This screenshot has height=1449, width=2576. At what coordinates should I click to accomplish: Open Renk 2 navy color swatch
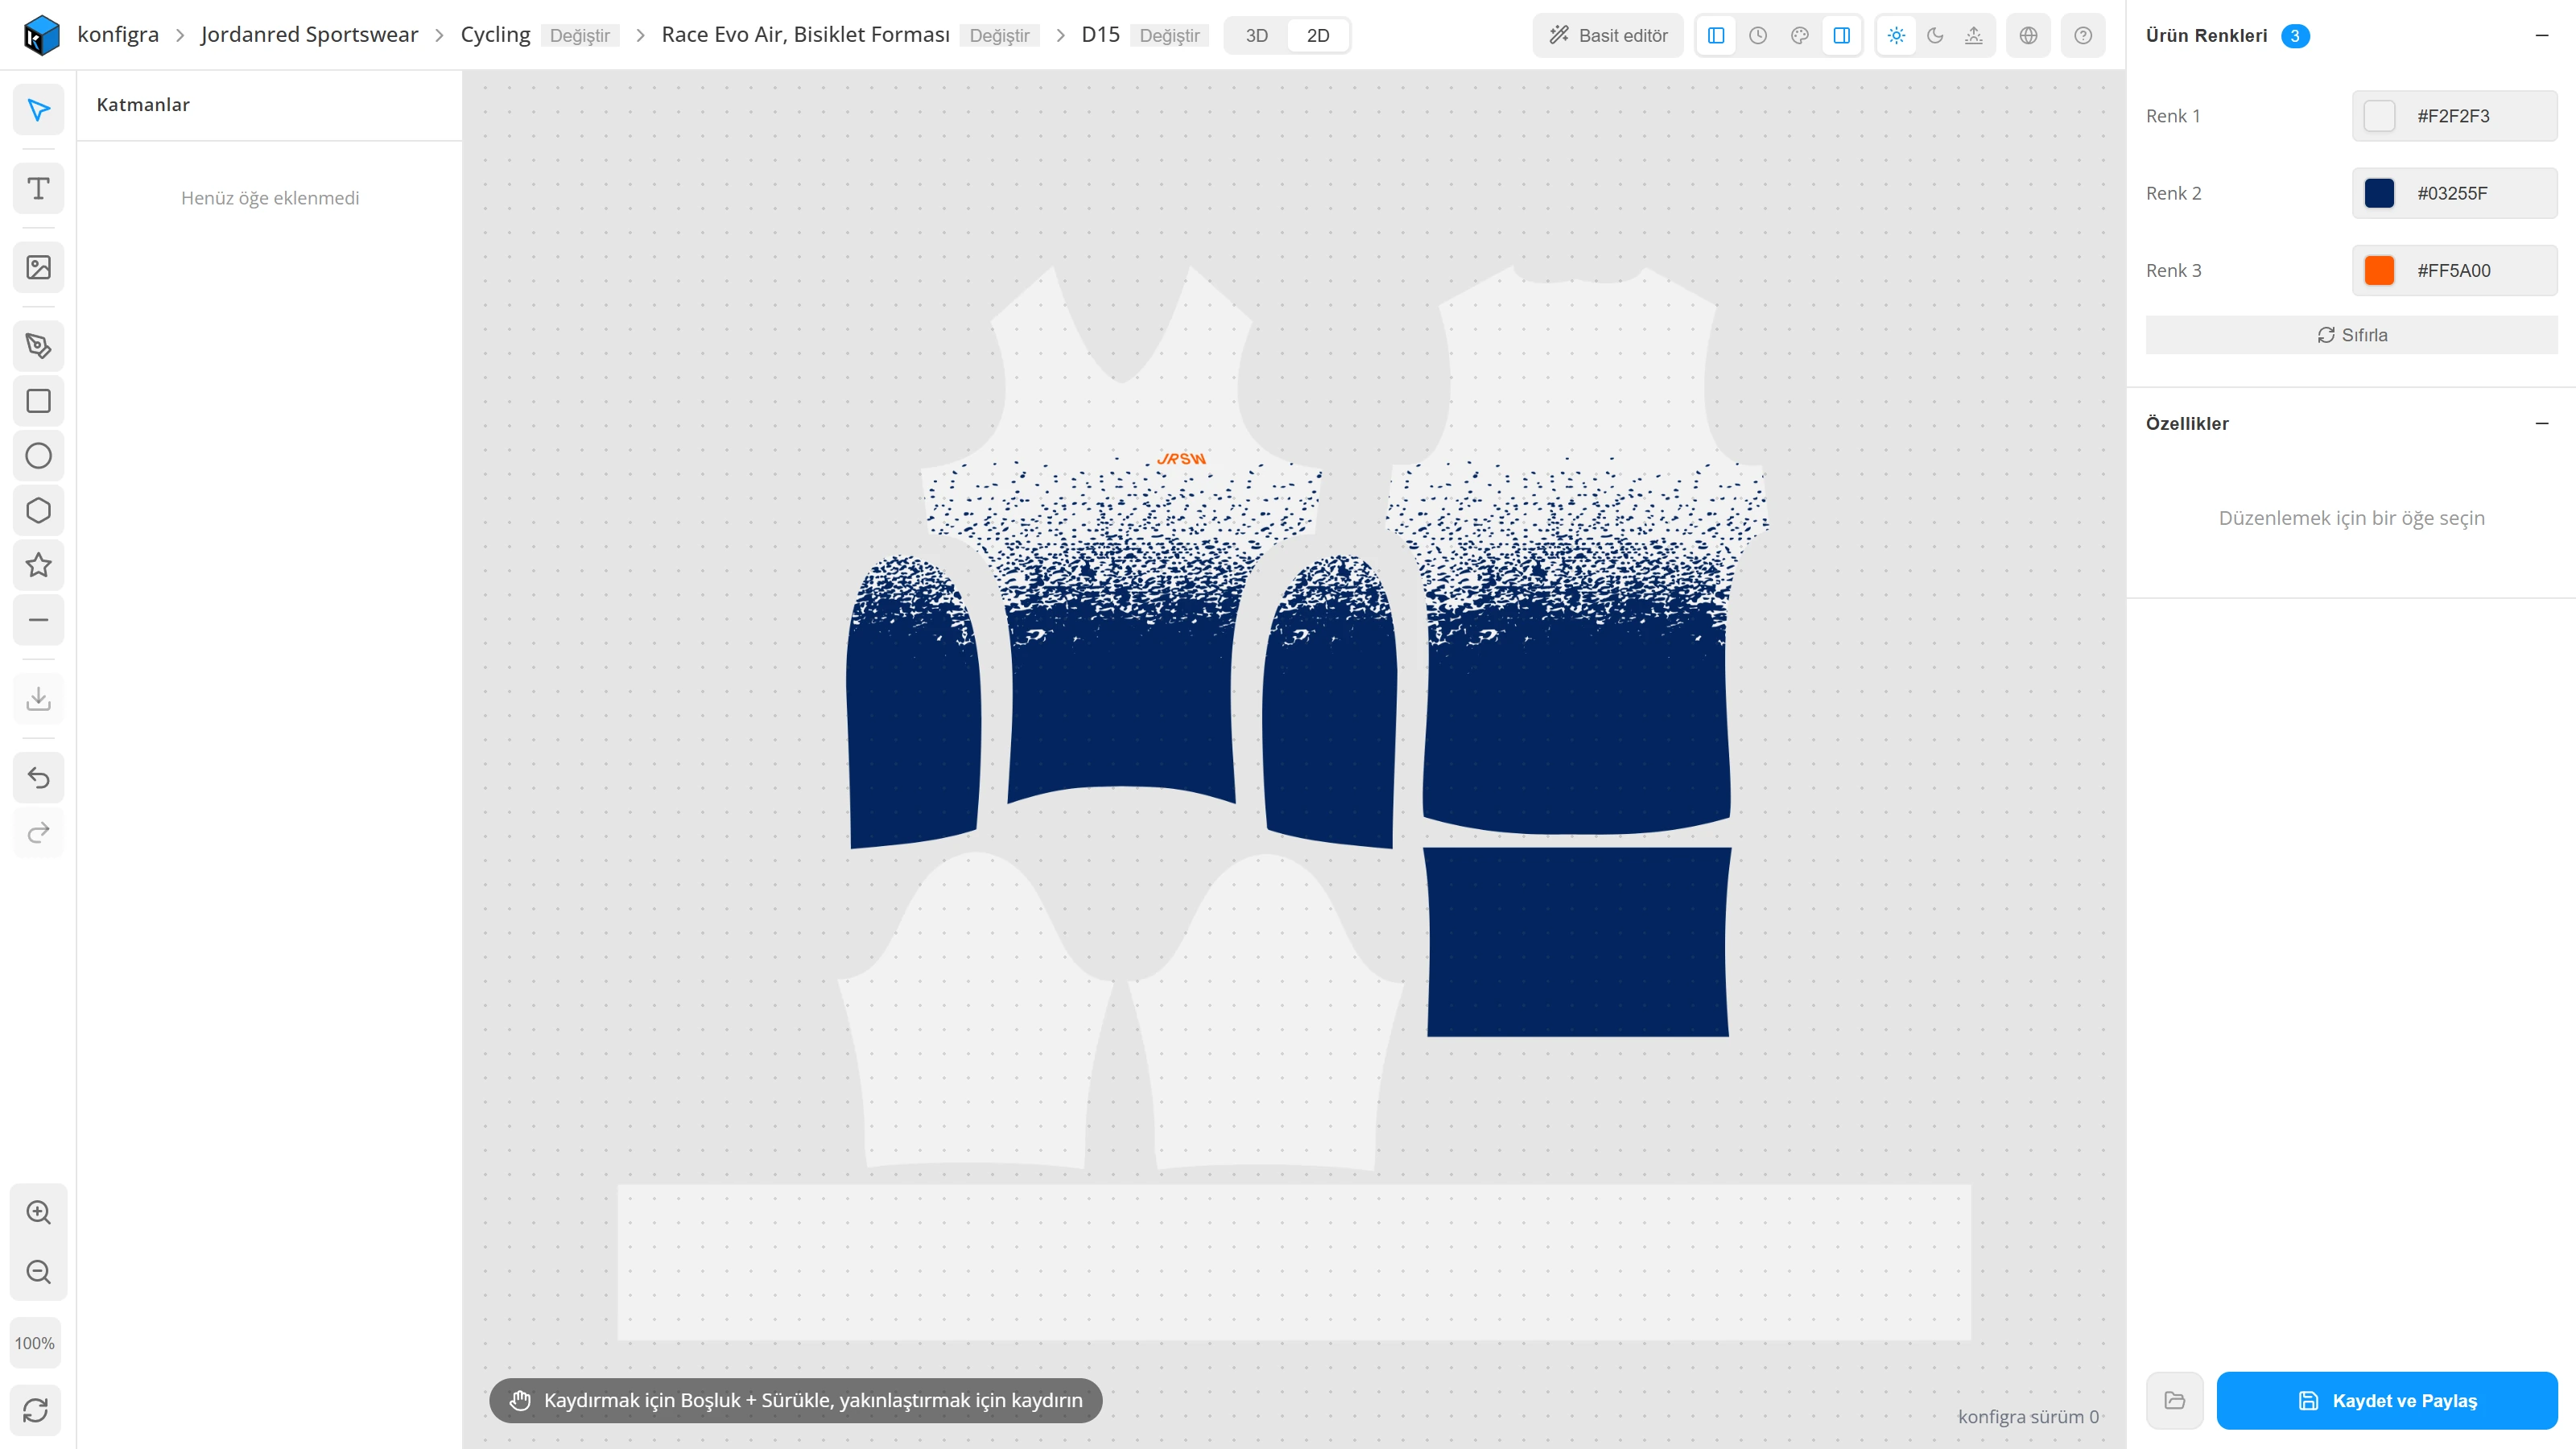(2379, 193)
